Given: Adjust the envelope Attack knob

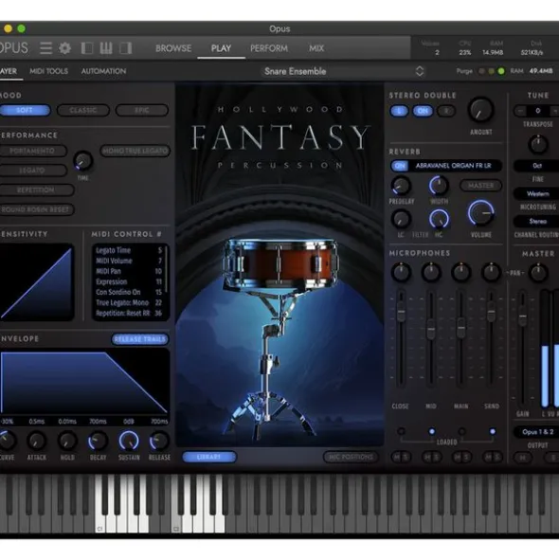Looking at the screenshot, I should point(36,441).
